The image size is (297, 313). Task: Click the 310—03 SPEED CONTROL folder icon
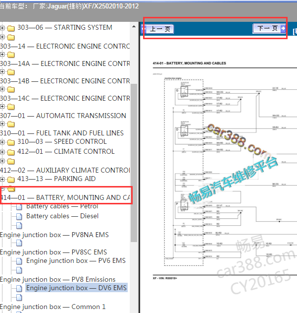tap(11, 142)
